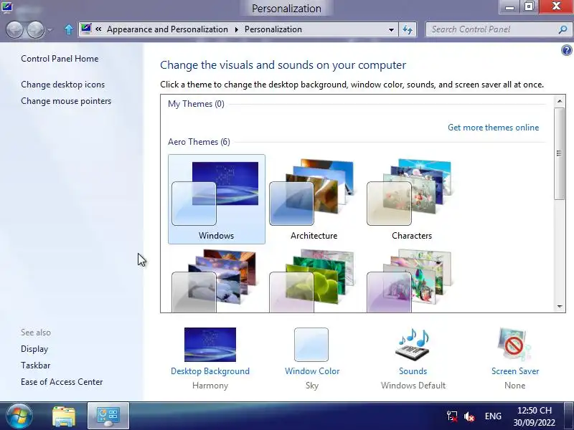This screenshot has width=574, height=430.
Task: Open Change mouse pointers
Action: [66, 101]
